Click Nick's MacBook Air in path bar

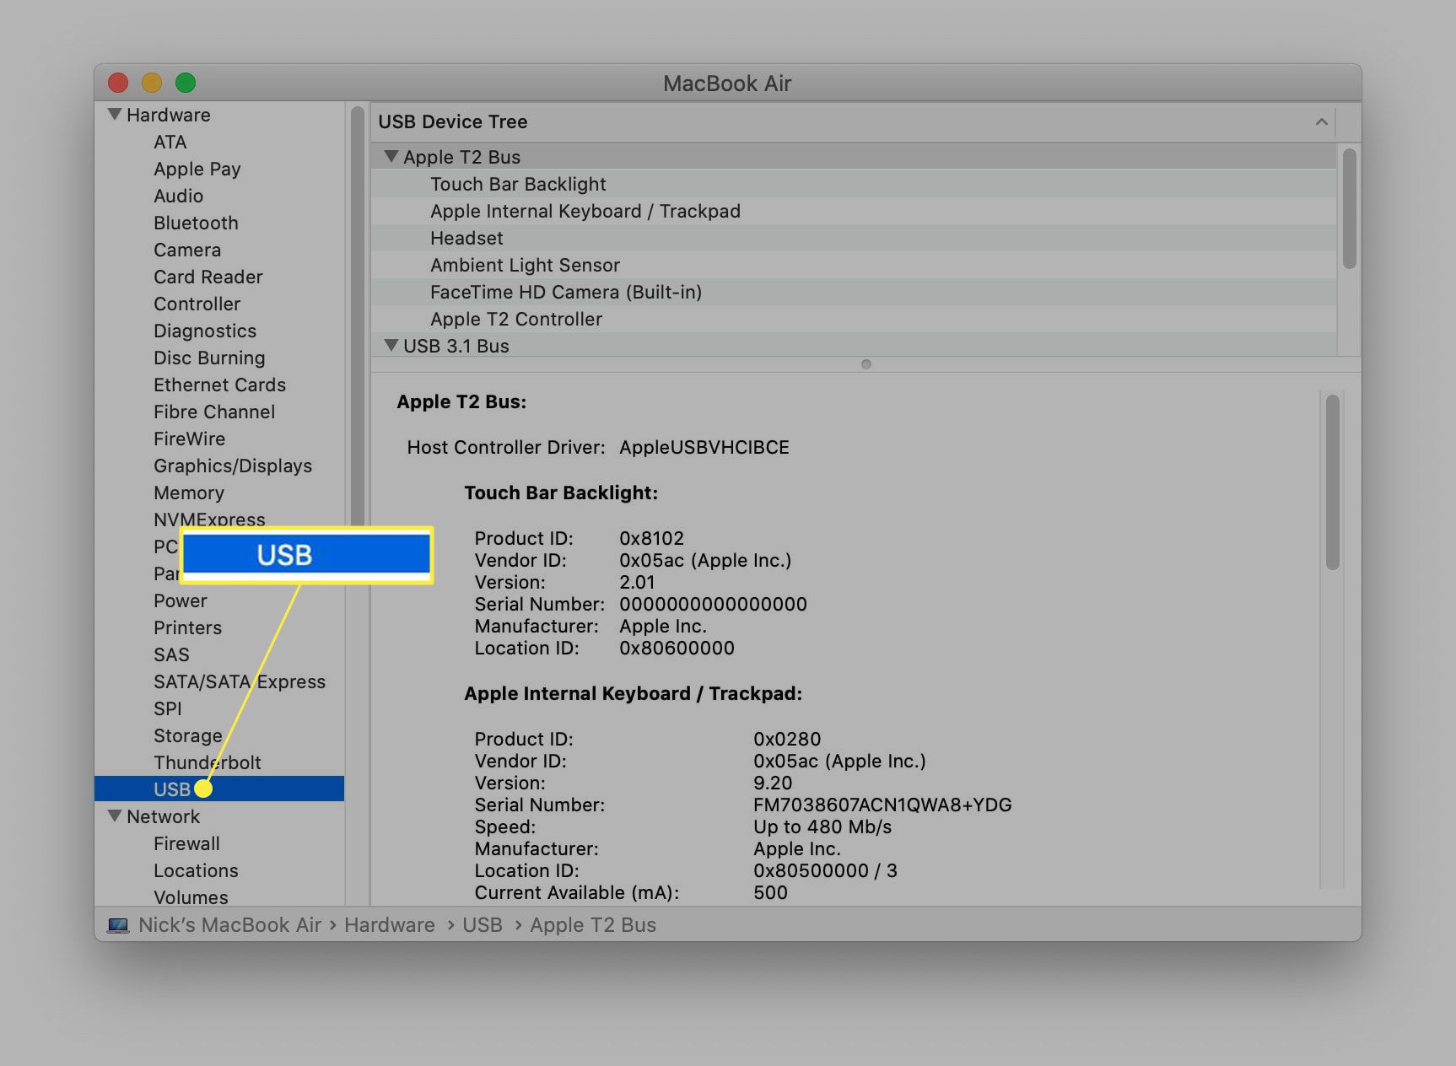tap(229, 925)
